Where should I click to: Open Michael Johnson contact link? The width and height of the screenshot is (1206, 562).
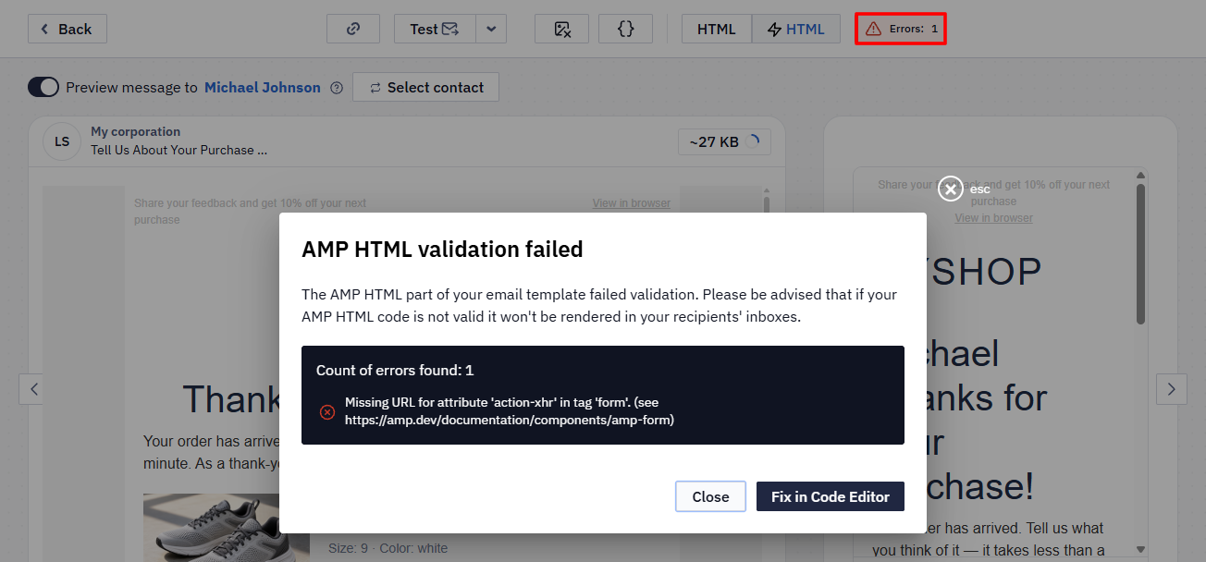(263, 87)
